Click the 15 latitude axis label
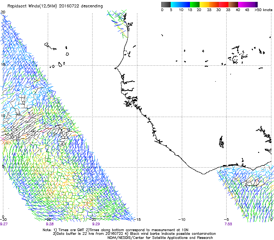The image size is (274, 240). [3, 65]
